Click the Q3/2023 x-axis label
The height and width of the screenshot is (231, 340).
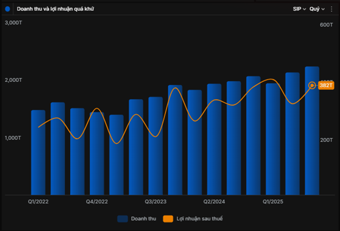coord(155,202)
